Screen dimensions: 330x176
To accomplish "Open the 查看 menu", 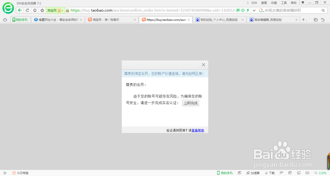I will [264, 3].
